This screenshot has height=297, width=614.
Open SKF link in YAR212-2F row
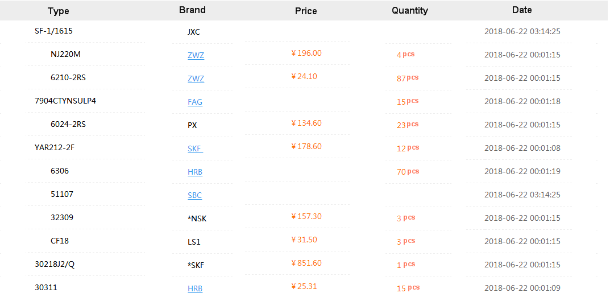click(x=195, y=148)
